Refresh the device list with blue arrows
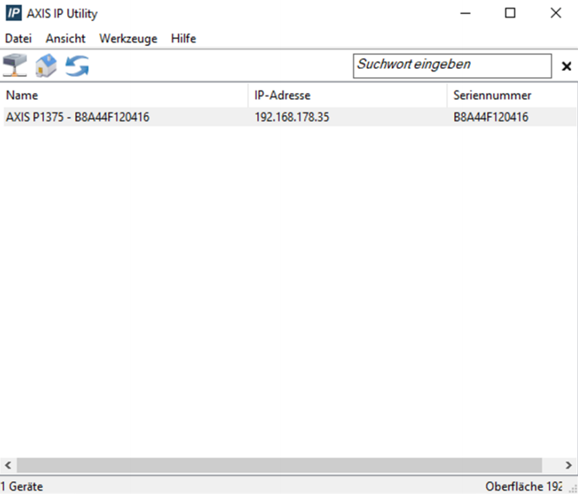Screen dimensions: 578x494 [77, 65]
